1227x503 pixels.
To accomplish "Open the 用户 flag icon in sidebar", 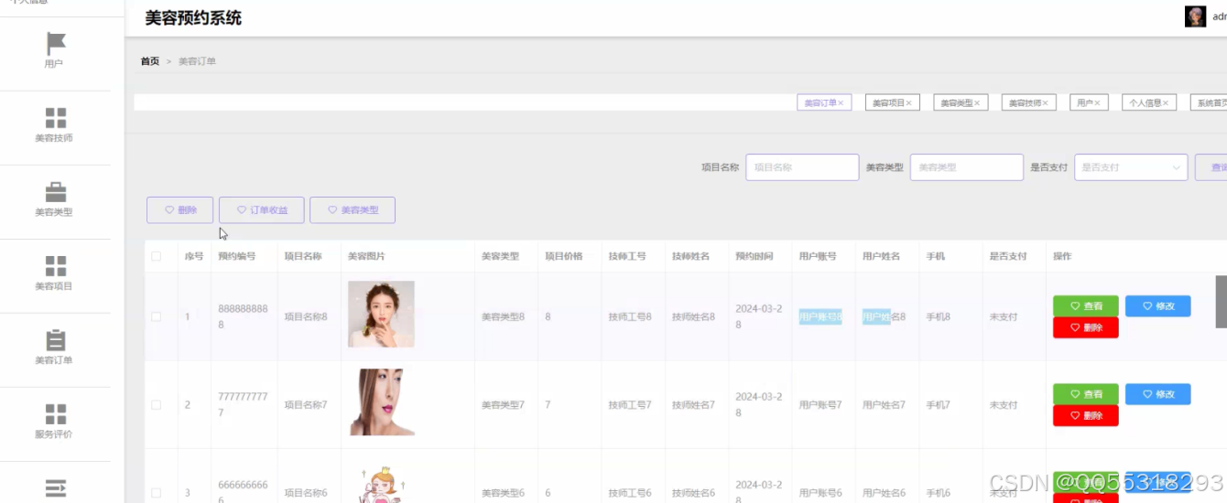I will pos(56,43).
